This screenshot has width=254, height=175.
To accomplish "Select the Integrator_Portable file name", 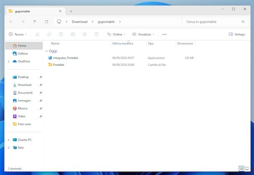I will (x=66, y=58).
